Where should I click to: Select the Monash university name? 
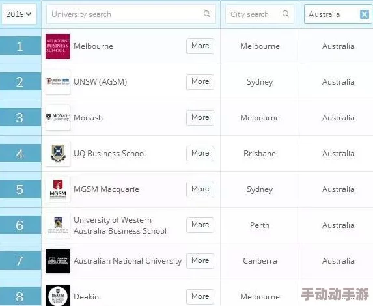click(89, 118)
